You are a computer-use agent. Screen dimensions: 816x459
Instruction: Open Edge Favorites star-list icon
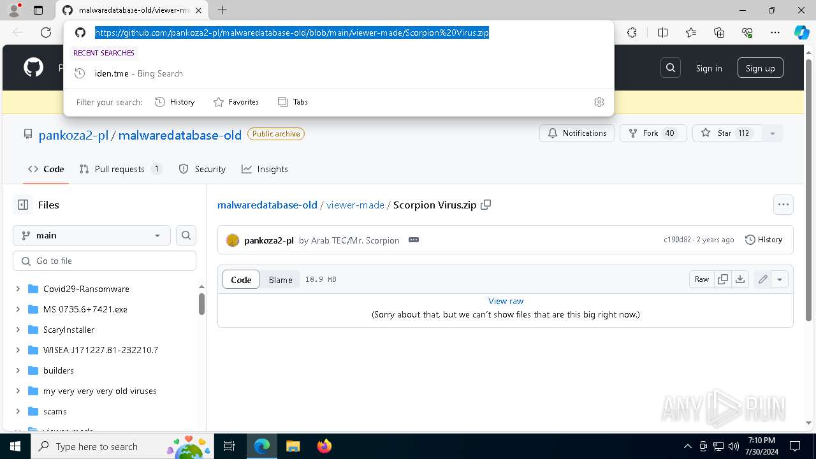pyautogui.click(x=691, y=33)
